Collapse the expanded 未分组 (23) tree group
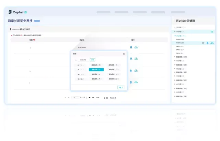The width and height of the screenshot is (220, 141). tap(175, 36)
